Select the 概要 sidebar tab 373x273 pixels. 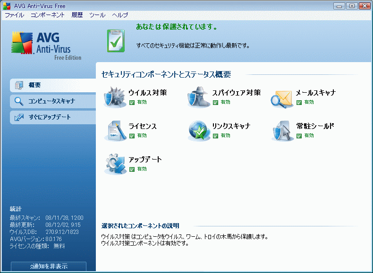tap(53, 85)
